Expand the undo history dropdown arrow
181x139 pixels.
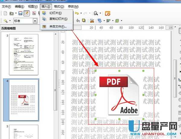click(x=81, y=13)
